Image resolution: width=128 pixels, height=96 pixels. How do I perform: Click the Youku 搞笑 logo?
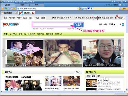tap(11, 24)
